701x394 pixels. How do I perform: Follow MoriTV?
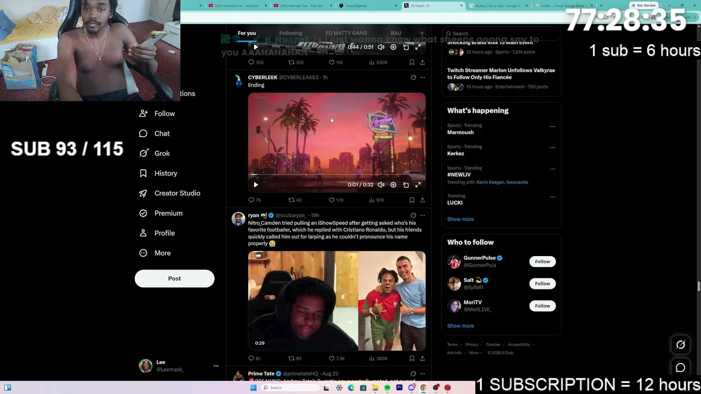(542, 306)
